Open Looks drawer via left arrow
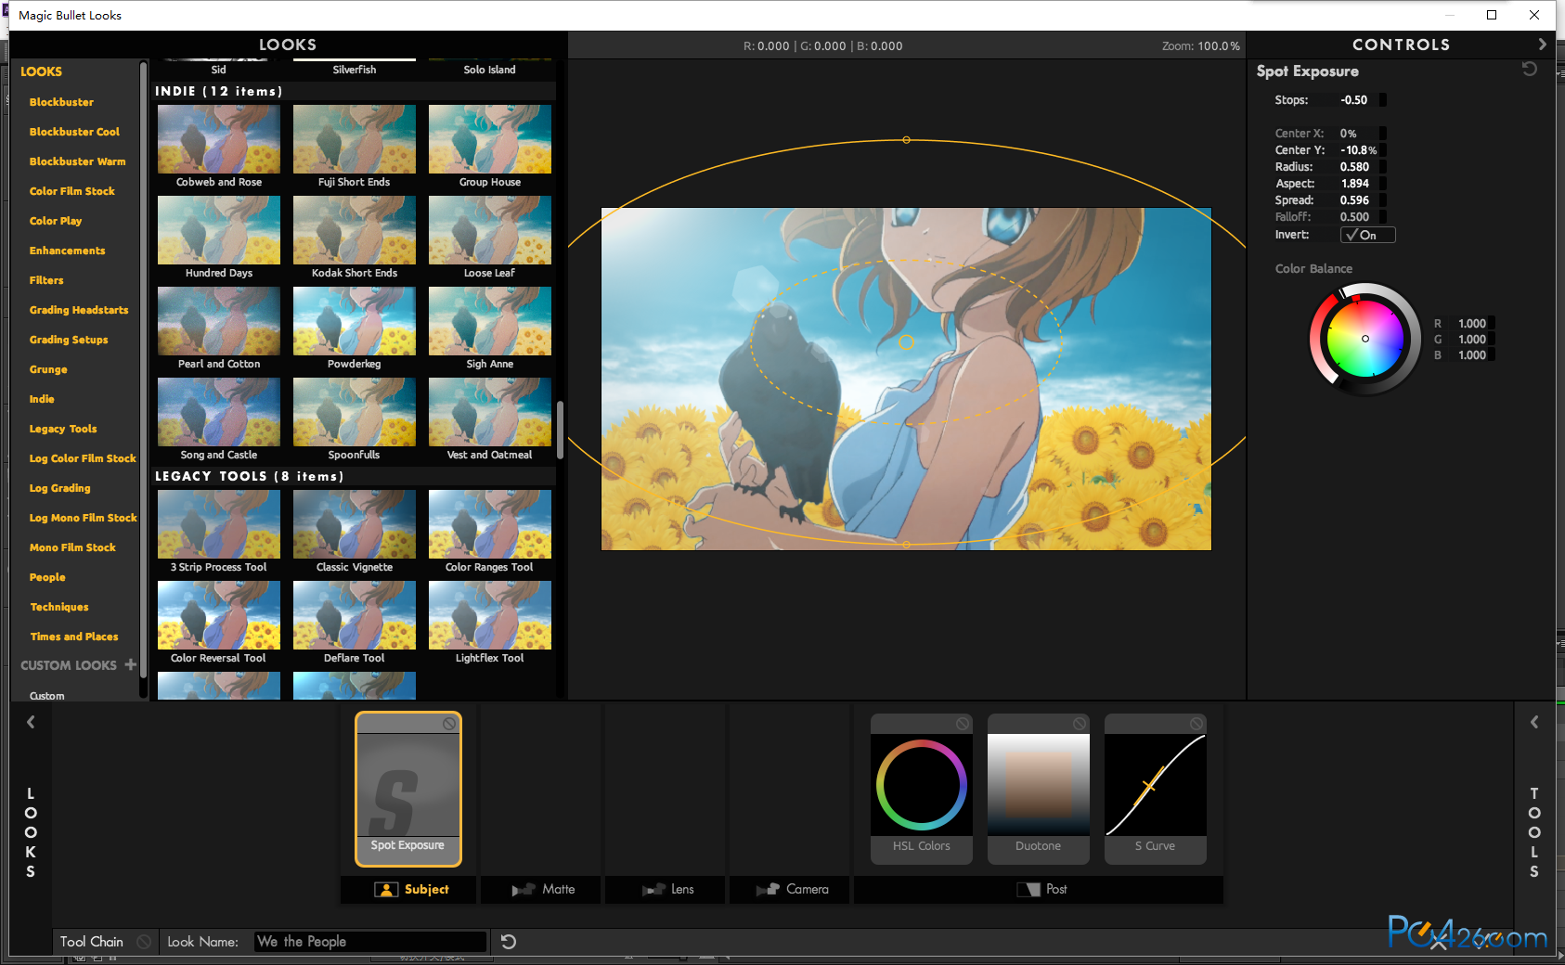Image resolution: width=1565 pixels, height=965 pixels. tap(31, 722)
